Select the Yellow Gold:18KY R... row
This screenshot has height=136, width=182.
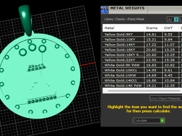point(142,55)
